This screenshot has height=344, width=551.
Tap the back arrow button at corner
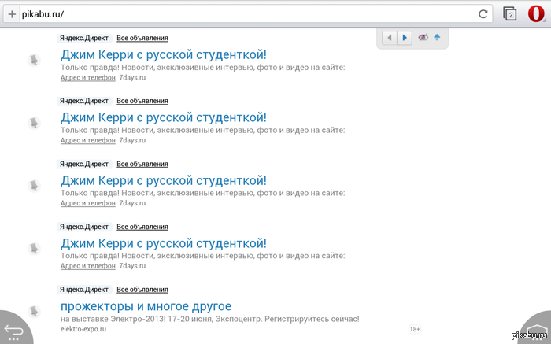(x=14, y=331)
